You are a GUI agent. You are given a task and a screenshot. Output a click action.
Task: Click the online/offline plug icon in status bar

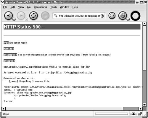coord(133,114)
